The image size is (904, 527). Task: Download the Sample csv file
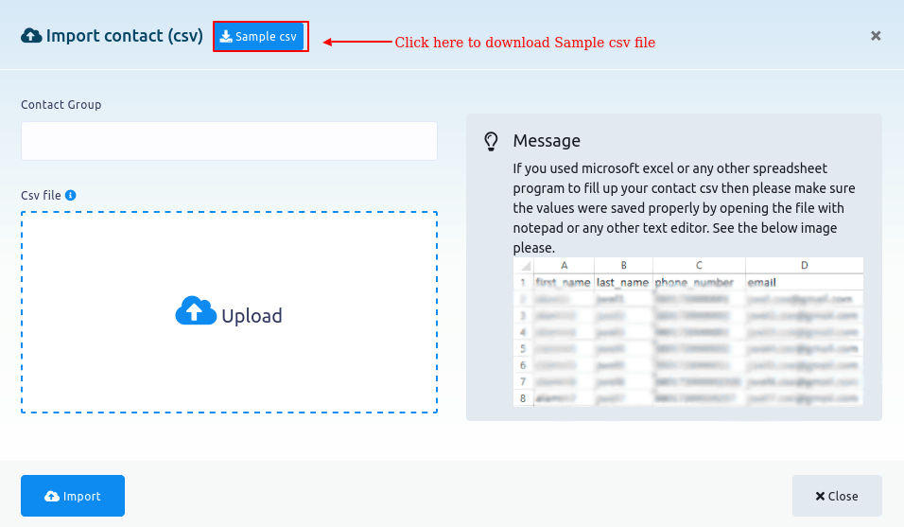(x=259, y=36)
